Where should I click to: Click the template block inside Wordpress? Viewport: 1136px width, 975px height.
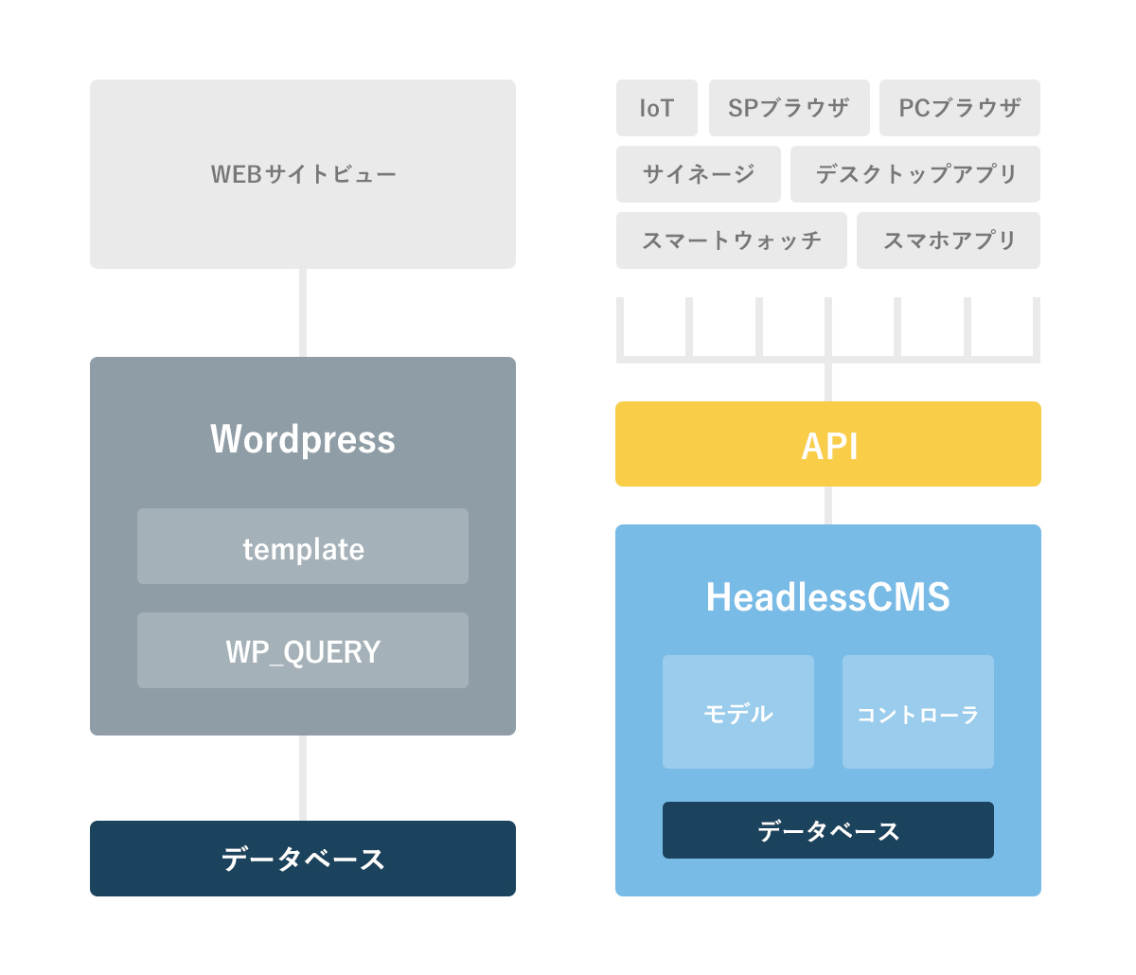303,546
